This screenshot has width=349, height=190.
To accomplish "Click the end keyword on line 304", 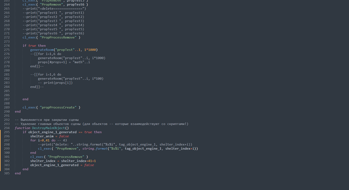I will point(25,169).
